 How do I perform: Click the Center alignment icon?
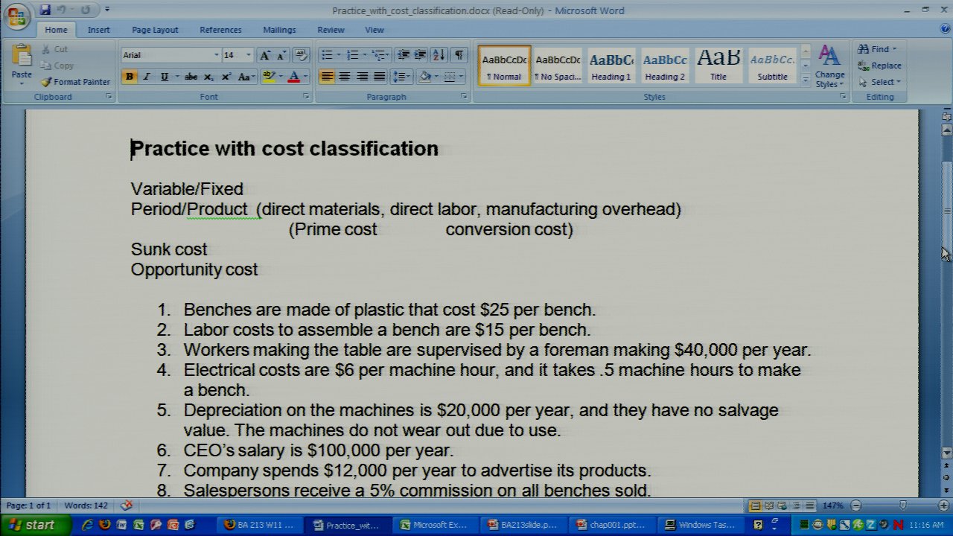tap(345, 77)
